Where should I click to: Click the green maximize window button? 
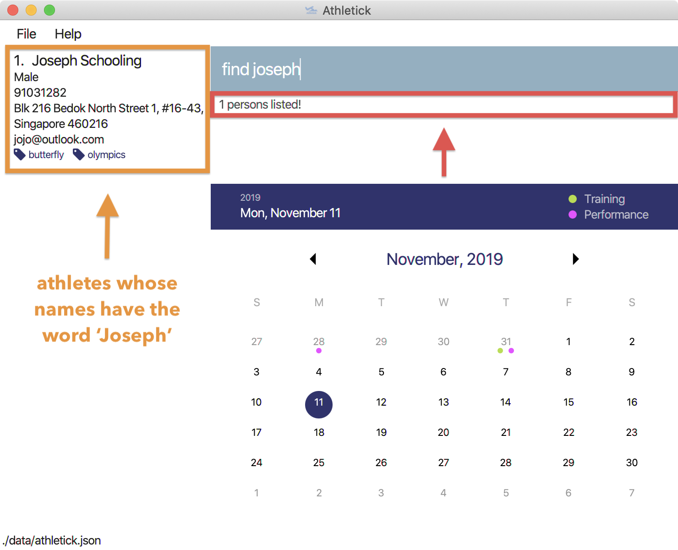(49, 10)
